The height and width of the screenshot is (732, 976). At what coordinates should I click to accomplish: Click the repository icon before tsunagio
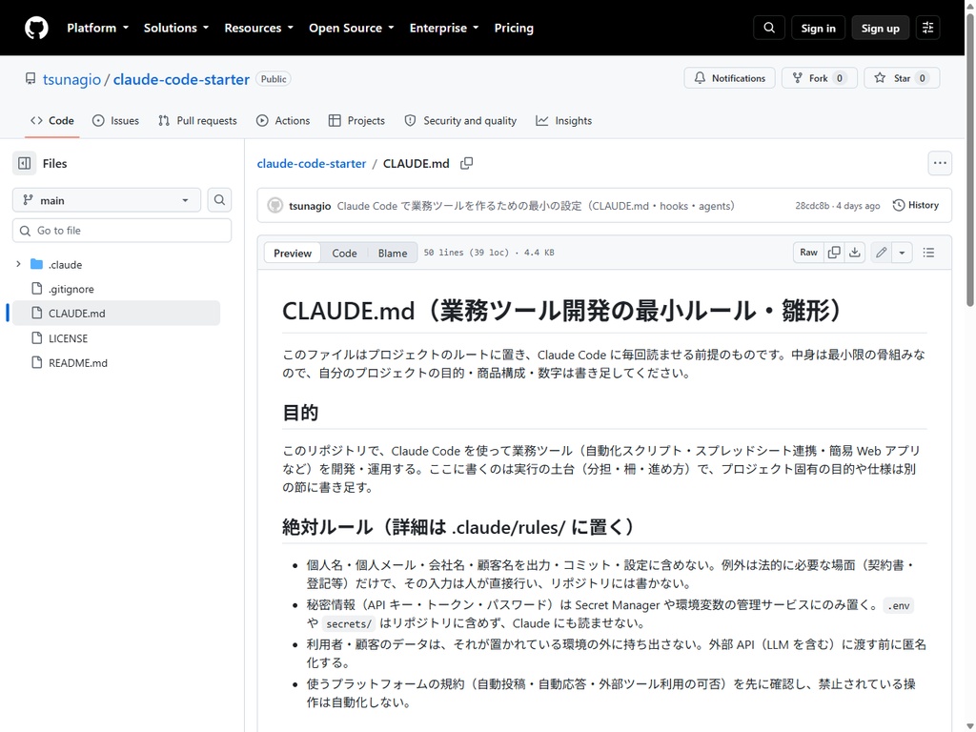30,78
